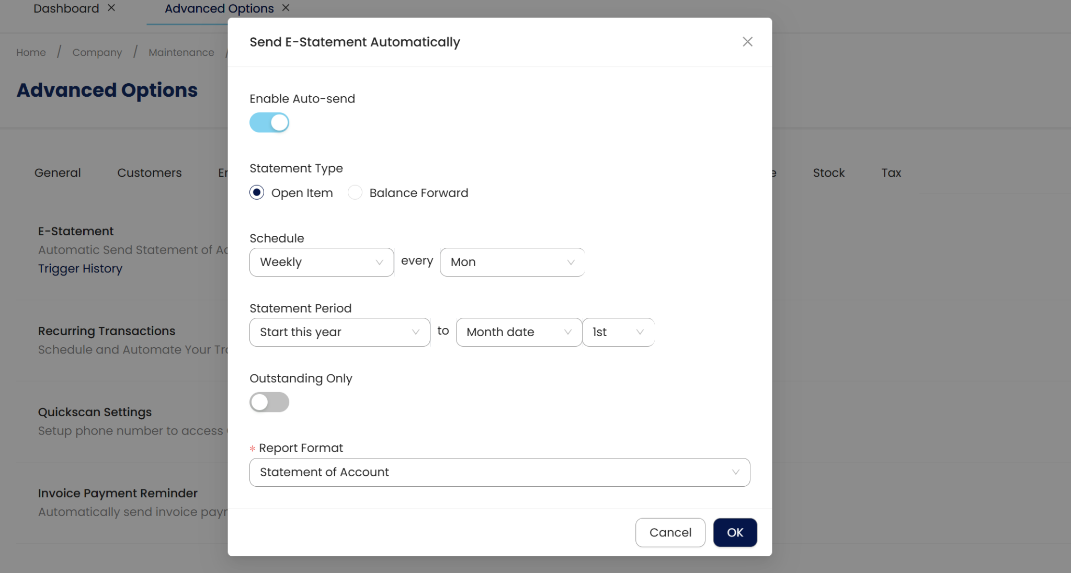Choose Balance Forward radio option
This screenshot has height=573, width=1071.
click(x=355, y=193)
